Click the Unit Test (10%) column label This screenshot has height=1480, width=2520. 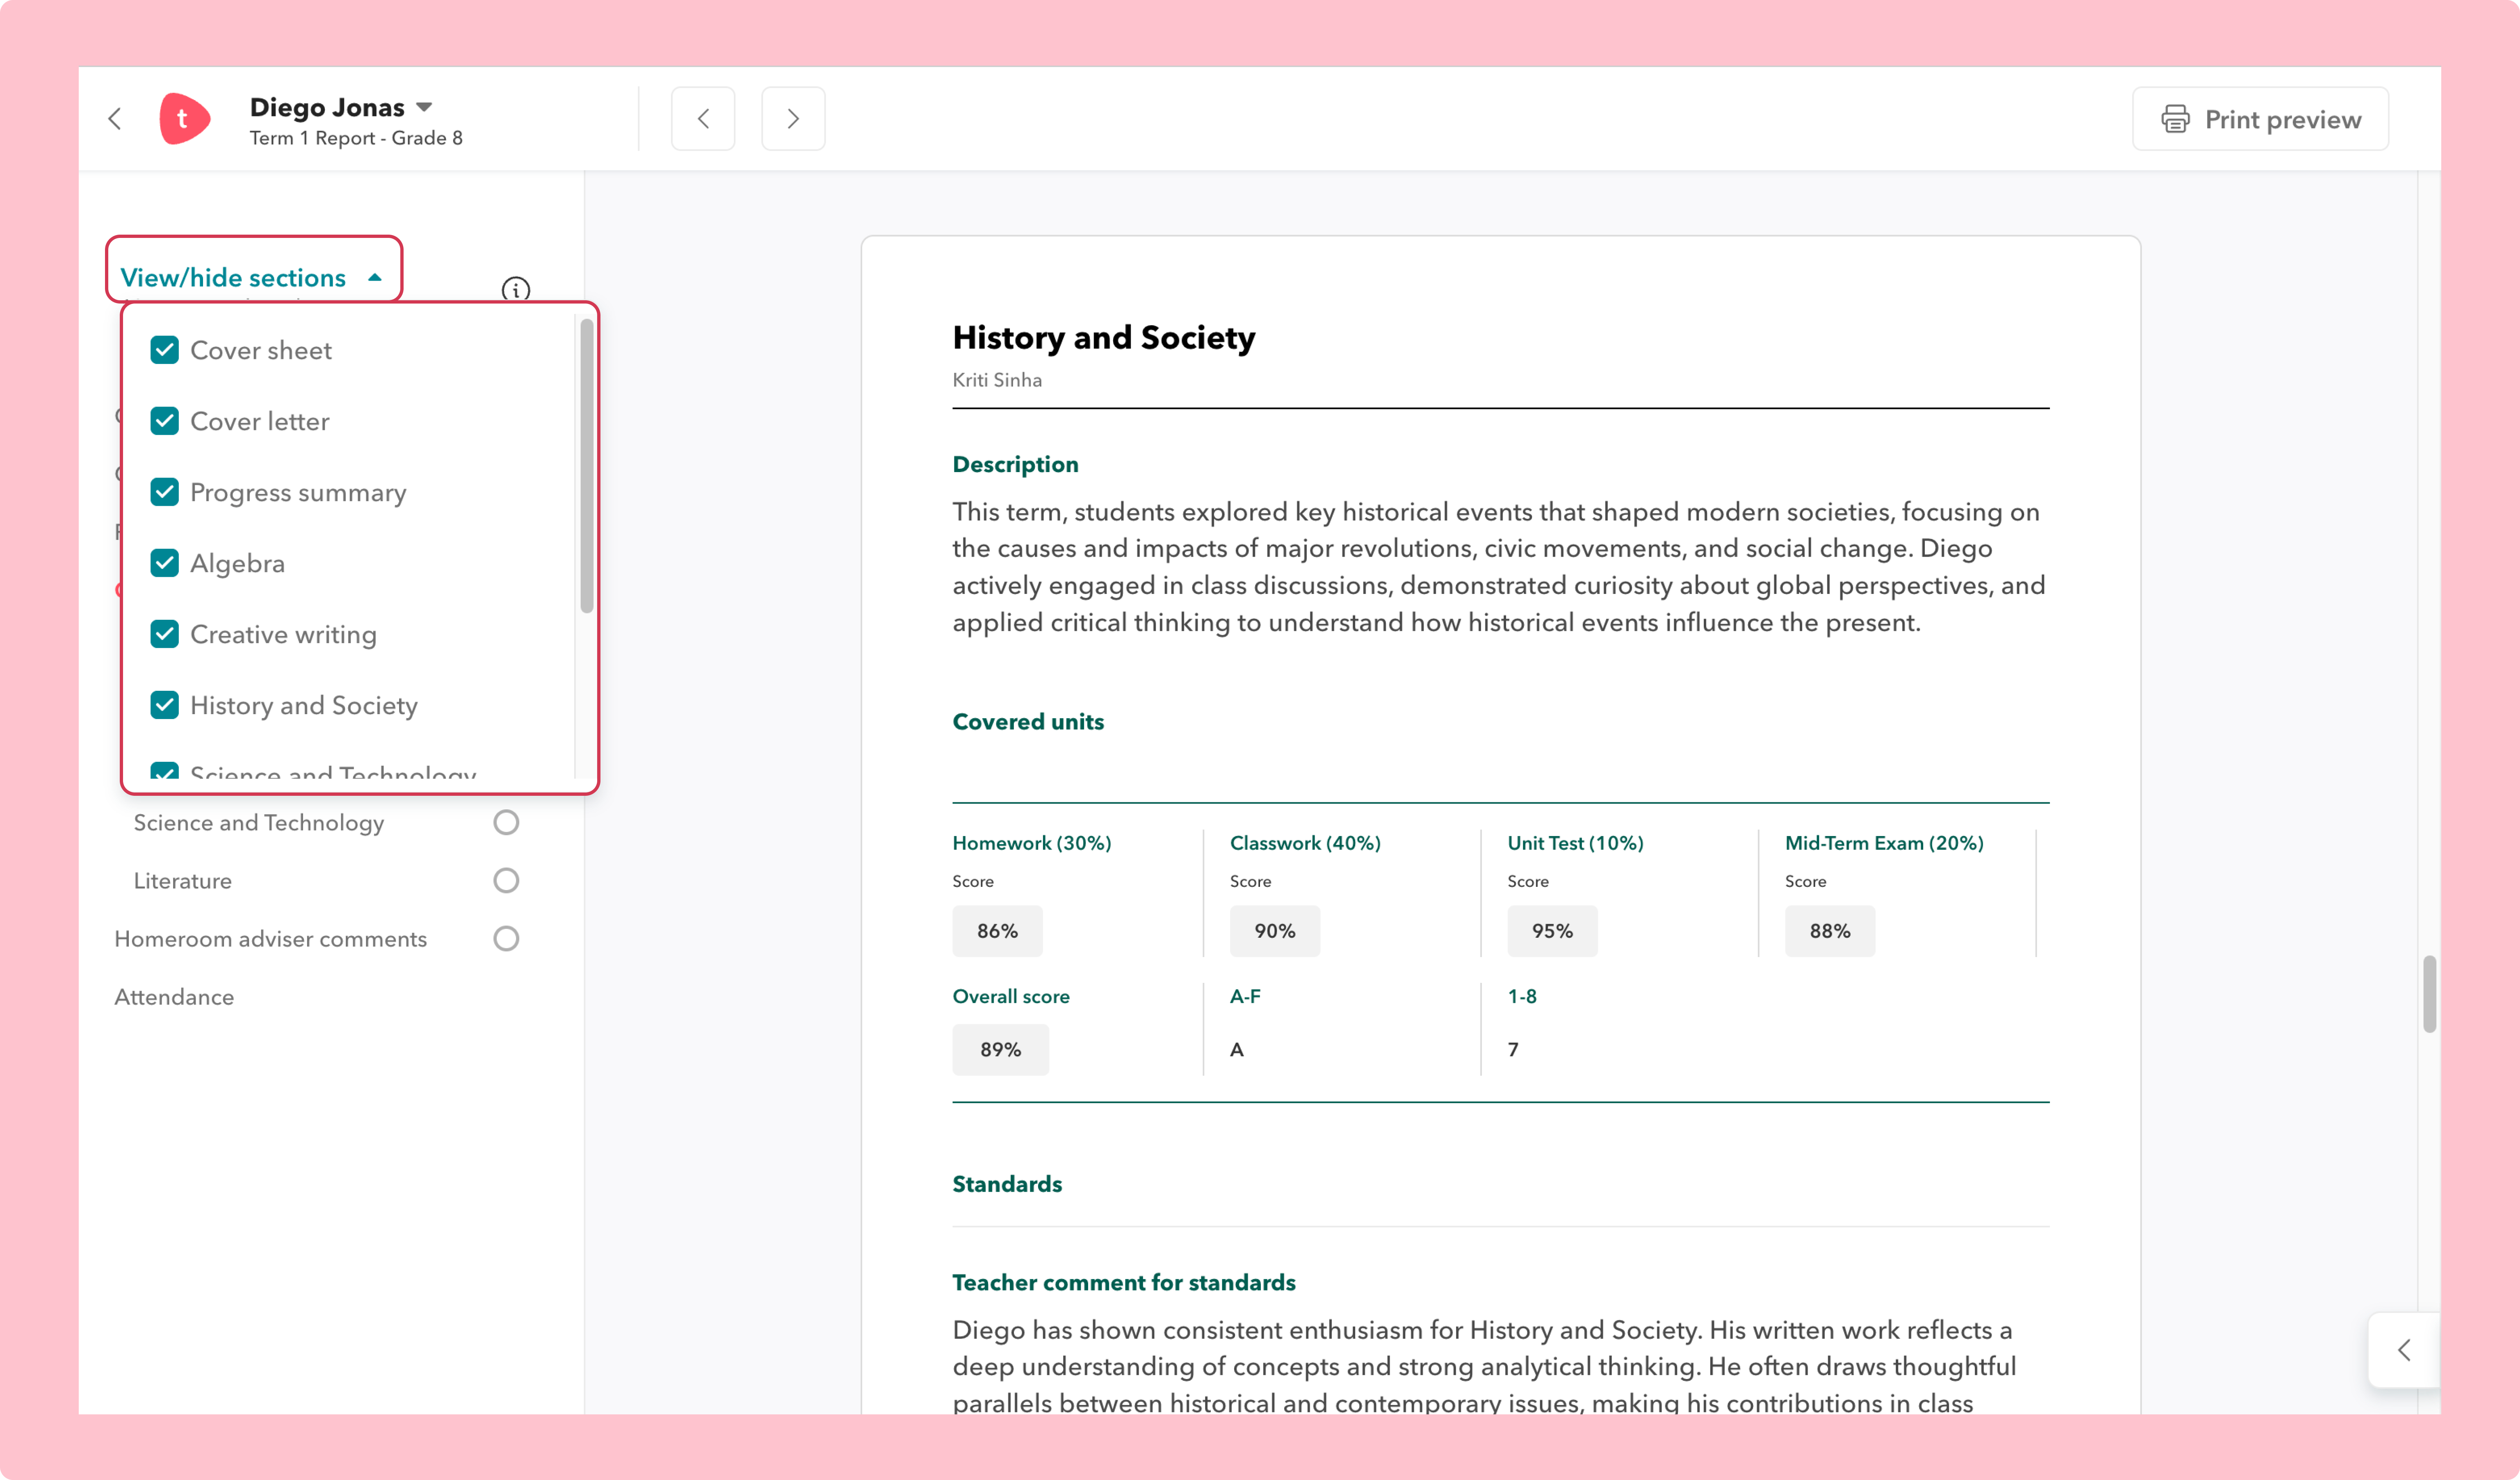click(1576, 843)
